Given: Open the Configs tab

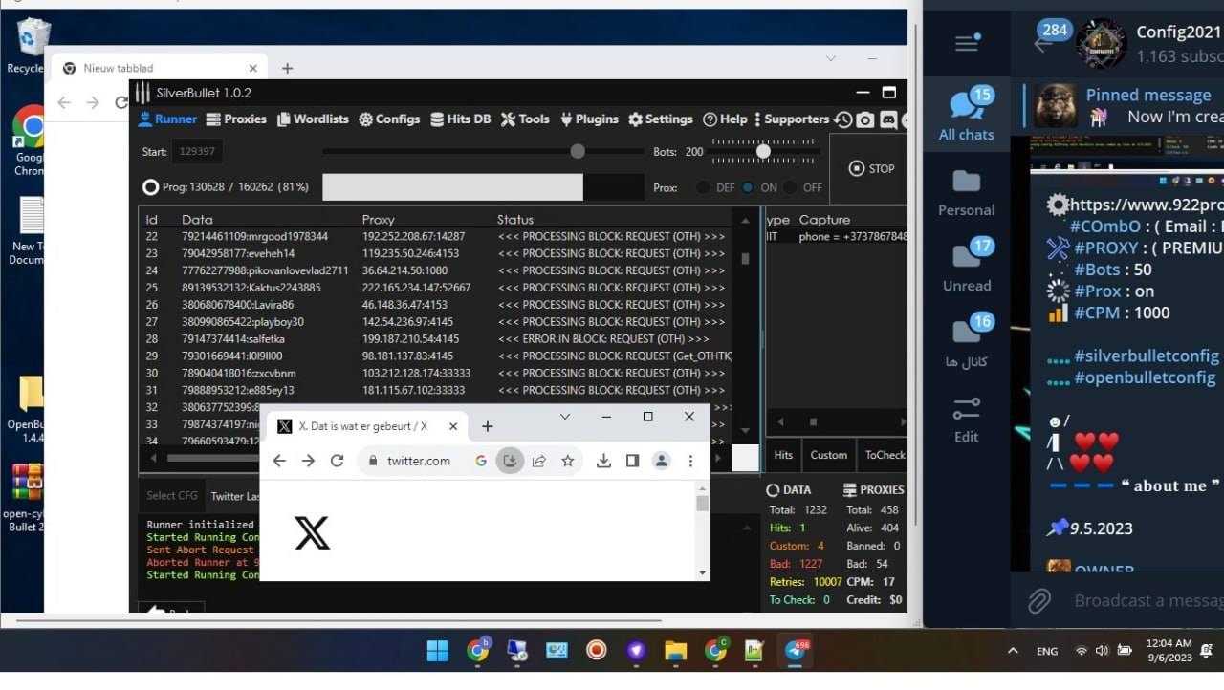Looking at the screenshot, I should 389,119.
